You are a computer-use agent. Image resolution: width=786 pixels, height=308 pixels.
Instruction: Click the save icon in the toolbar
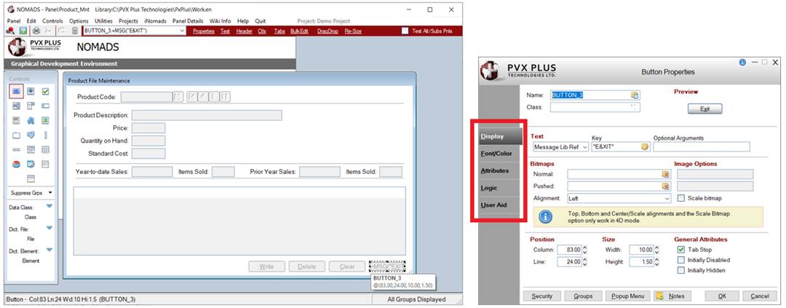coord(23,31)
